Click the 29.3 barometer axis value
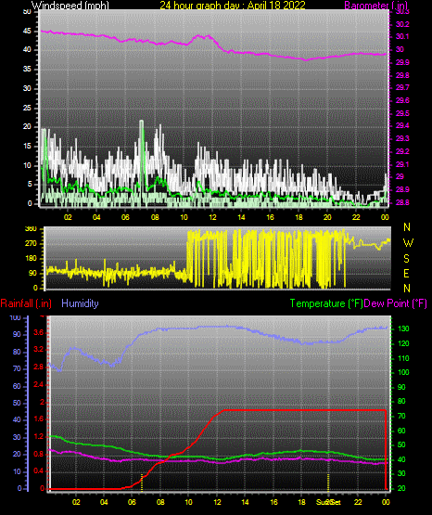Image resolution: width=432 pixels, height=515 pixels. [x=402, y=138]
